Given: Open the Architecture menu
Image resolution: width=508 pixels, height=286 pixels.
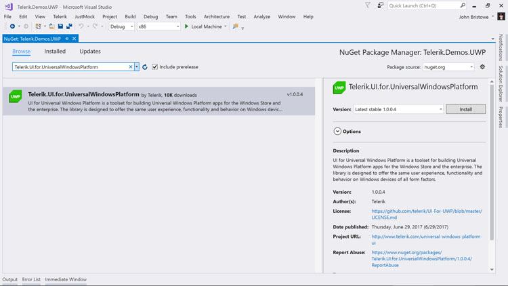Looking at the screenshot, I should click(217, 16).
